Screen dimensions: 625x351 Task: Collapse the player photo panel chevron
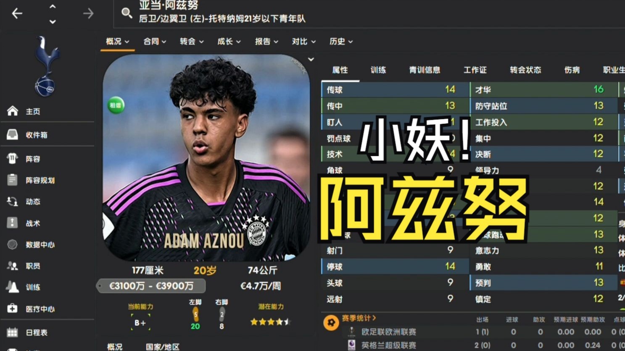pyautogui.click(x=311, y=60)
